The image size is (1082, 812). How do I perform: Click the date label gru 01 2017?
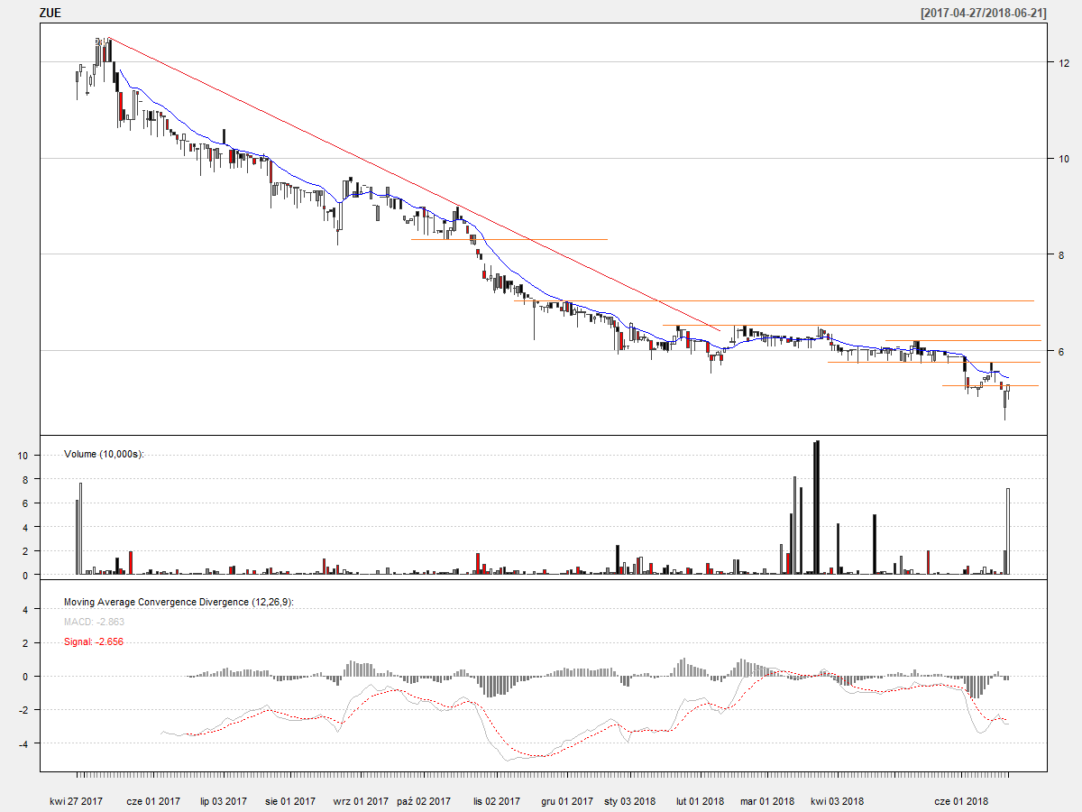coord(567,801)
